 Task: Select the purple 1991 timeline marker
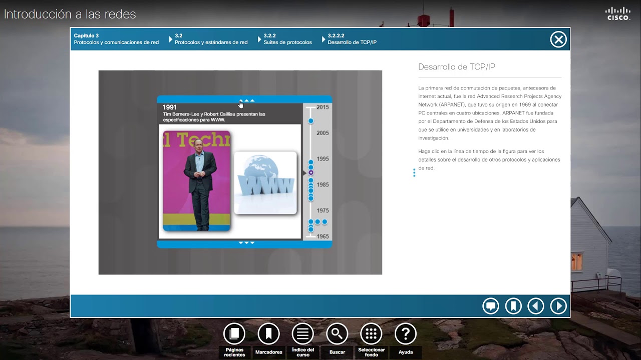310,172
